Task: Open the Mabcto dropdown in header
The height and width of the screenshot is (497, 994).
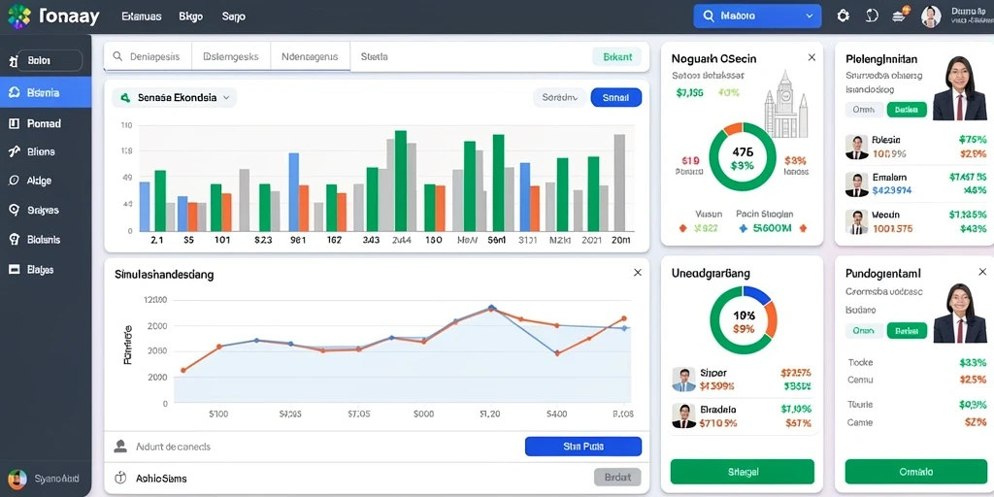Action: (x=757, y=16)
